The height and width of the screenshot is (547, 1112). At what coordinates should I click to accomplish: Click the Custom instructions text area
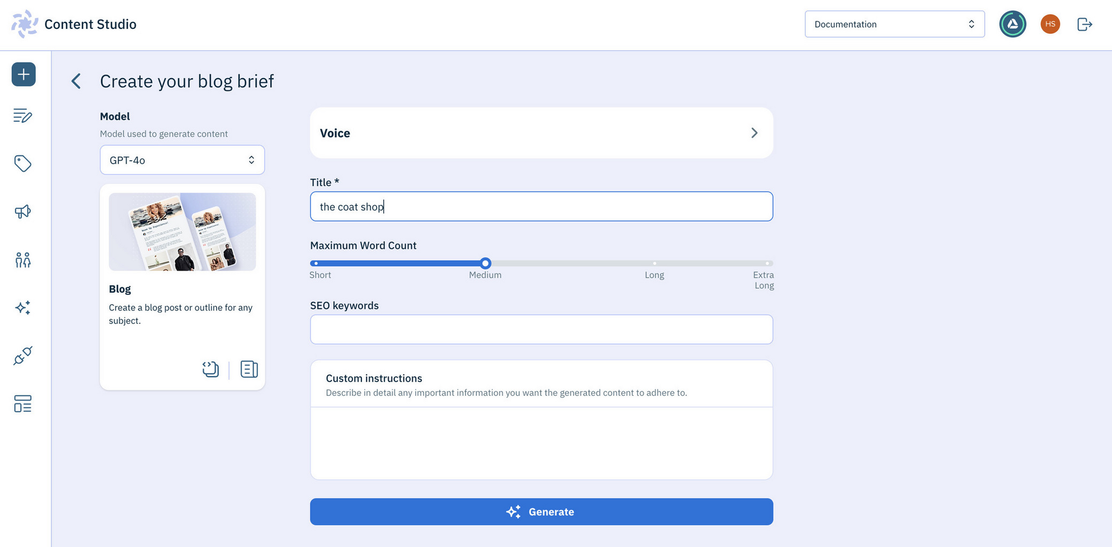click(541, 443)
